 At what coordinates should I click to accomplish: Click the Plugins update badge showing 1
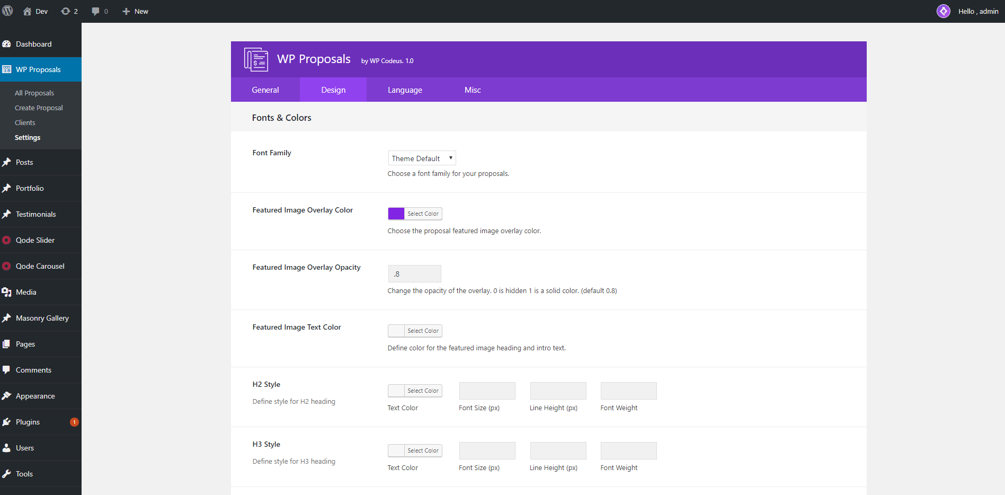[74, 422]
